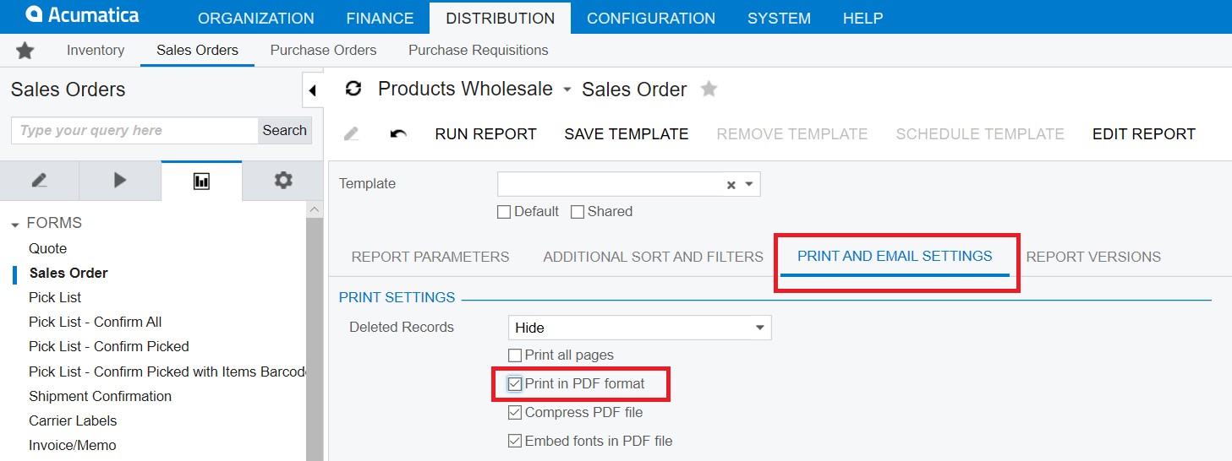
Task: Click the undo arrow icon
Action: [398, 134]
